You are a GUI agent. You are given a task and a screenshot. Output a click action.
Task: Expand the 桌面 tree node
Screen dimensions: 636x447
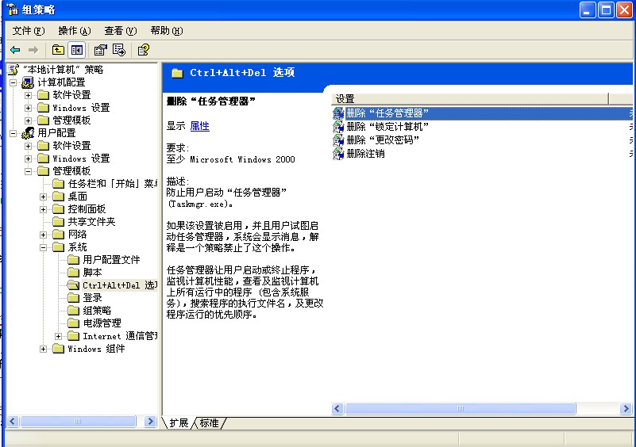click(43, 197)
